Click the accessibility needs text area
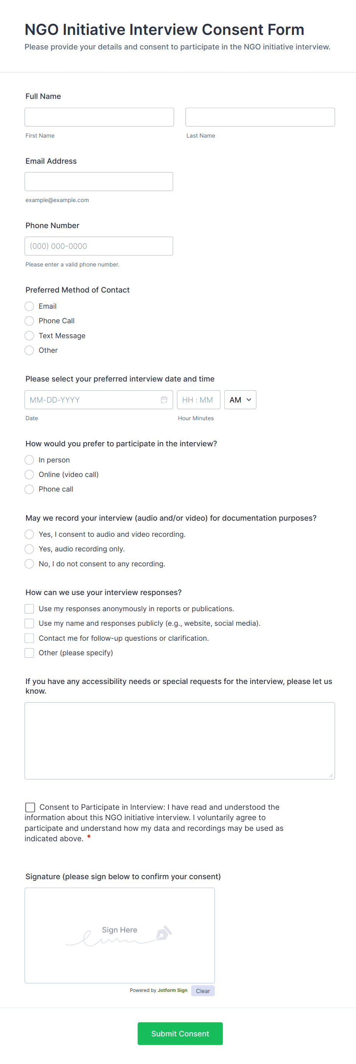The height and width of the screenshot is (1064, 356). 180,741
